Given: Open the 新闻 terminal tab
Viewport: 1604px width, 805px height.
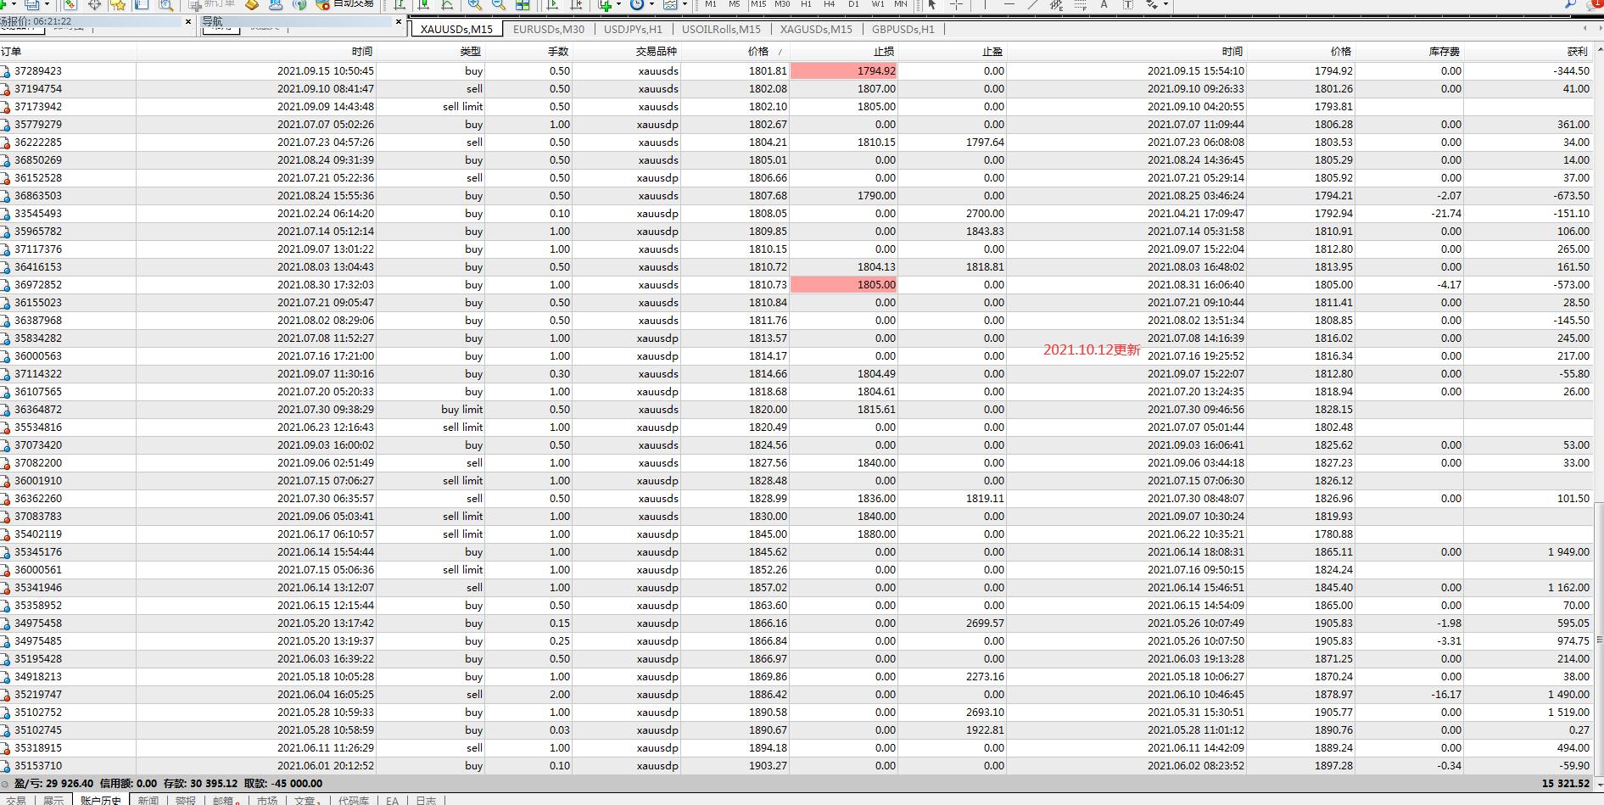Looking at the screenshot, I should pos(148,800).
